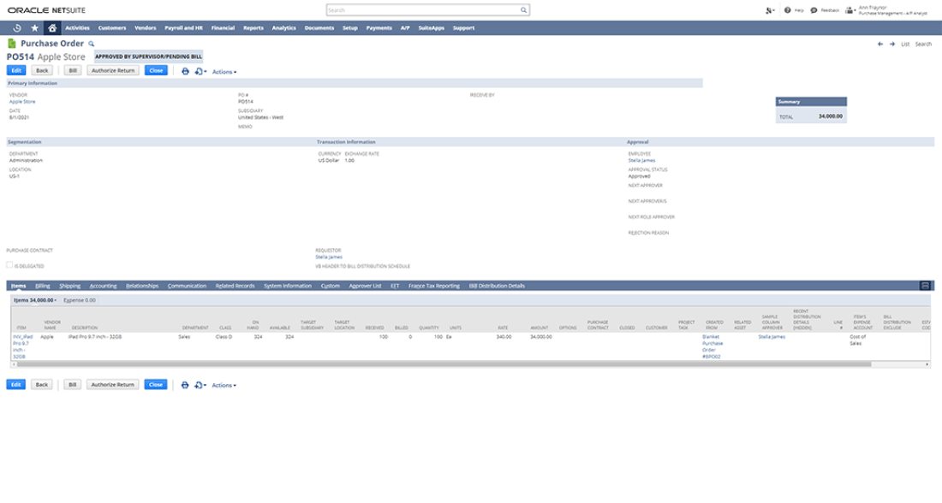Go to the Home dashboard icon
Image resolution: width=942 pixels, height=503 pixels.
point(52,27)
